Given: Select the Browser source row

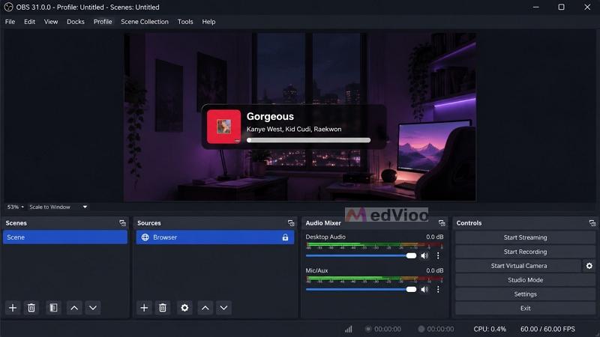Looking at the screenshot, I should [x=215, y=237].
